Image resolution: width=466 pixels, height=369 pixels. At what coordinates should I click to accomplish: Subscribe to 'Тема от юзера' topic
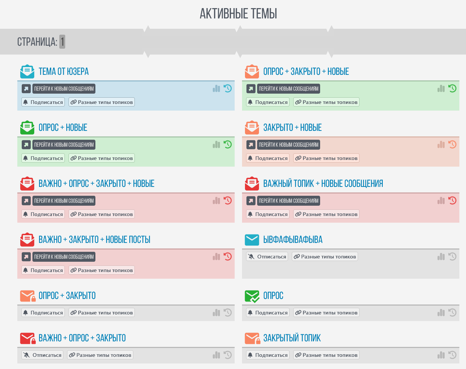click(43, 102)
